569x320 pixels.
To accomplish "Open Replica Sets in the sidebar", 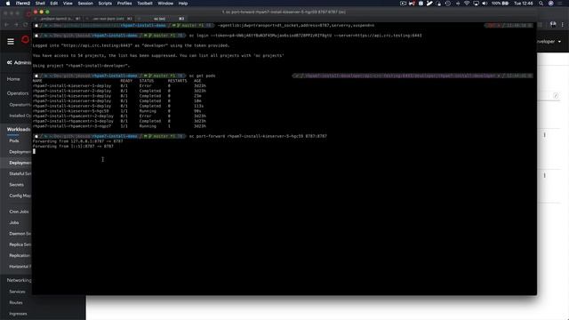I will click(20, 244).
